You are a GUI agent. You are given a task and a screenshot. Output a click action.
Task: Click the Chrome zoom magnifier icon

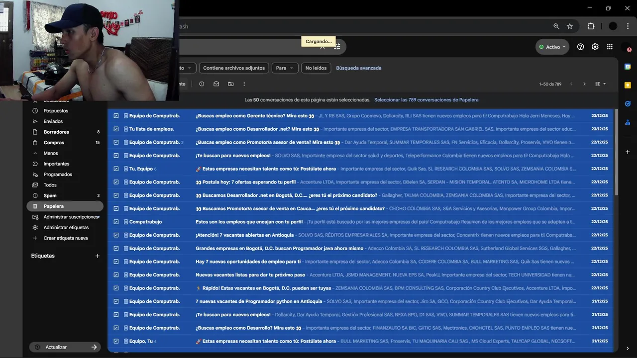point(556,26)
